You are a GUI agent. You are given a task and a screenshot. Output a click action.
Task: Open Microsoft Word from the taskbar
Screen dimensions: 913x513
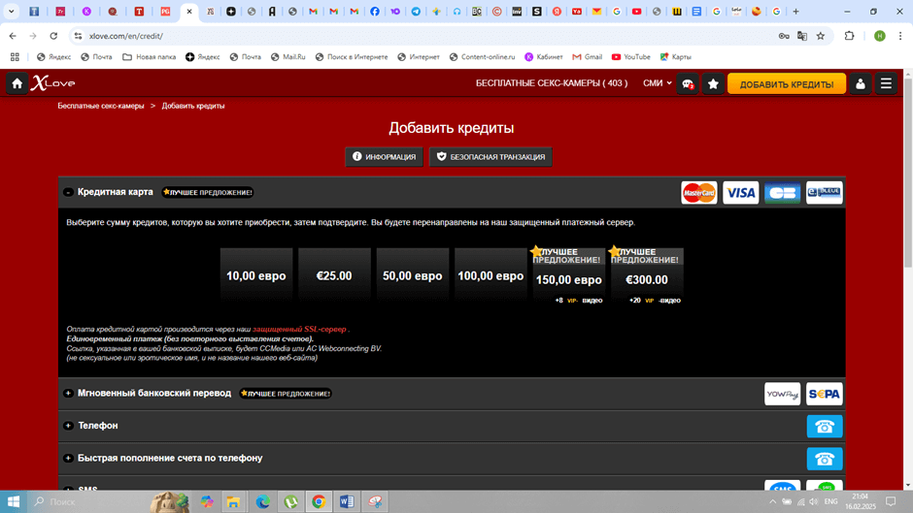click(347, 501)
